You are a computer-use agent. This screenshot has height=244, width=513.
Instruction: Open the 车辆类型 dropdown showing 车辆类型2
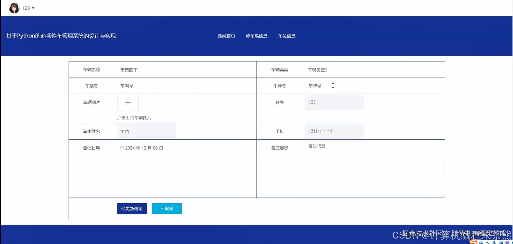[x=375, y=70]
